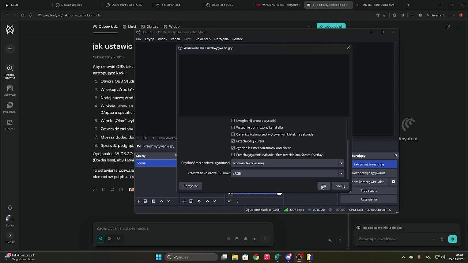Open scene filters icon in OBS Sceny toolbar

(x=153, y=201)
